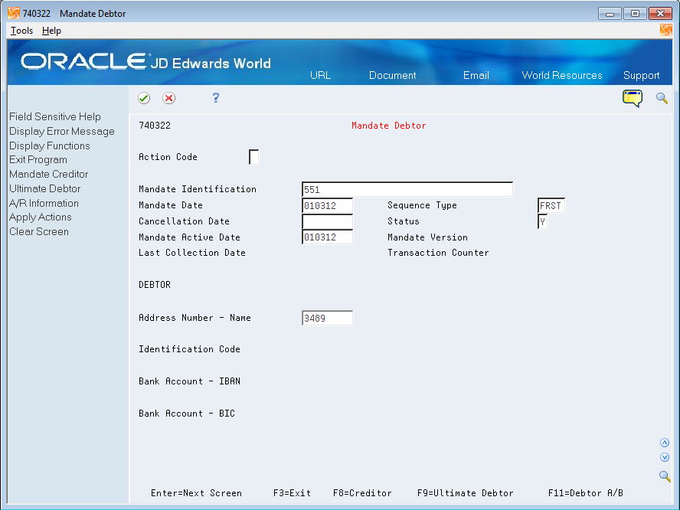Select the URL banner link
680x510 pixels.
321,75
